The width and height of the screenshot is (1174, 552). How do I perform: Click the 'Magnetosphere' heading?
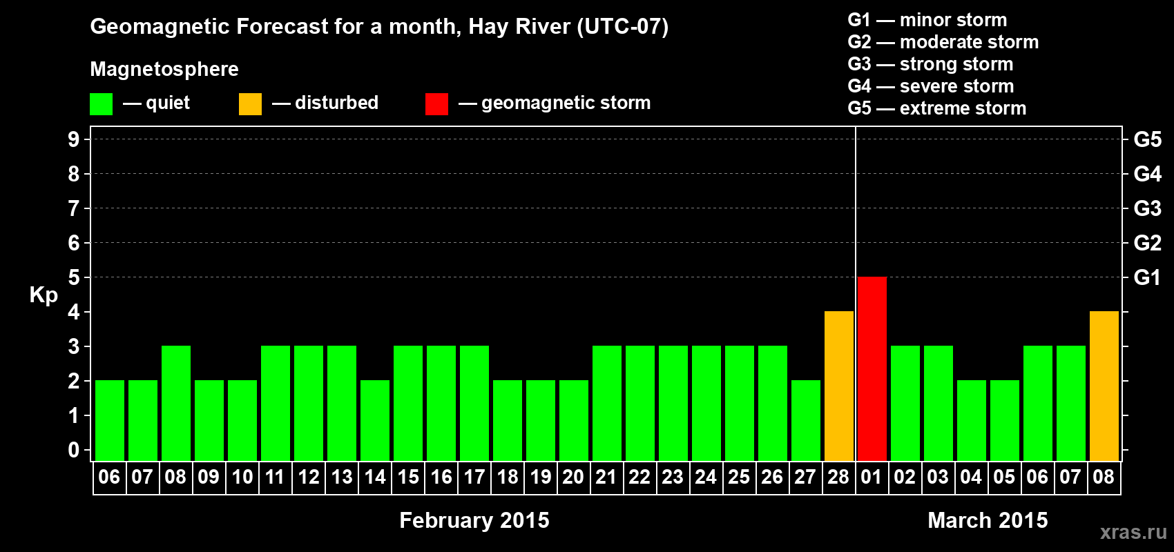(x=164, y=69)
